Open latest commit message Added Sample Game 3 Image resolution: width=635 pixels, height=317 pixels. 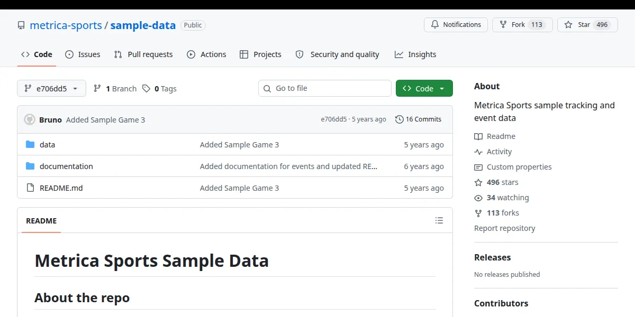tap(105, 120)
